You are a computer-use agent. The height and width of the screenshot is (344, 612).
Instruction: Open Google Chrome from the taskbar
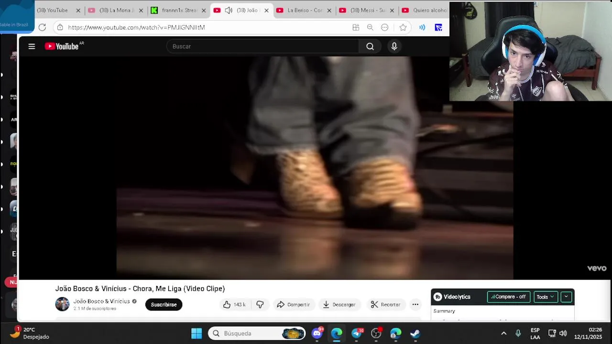pos(396,333)
